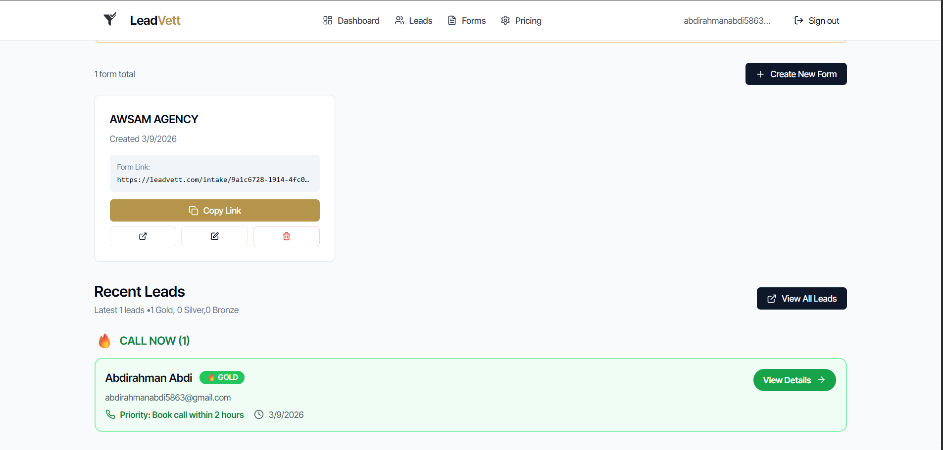The height and width of the screenshot is (450, 943).
Task: View details for Abdirahman Abdi lead
Action: point(794,380)
